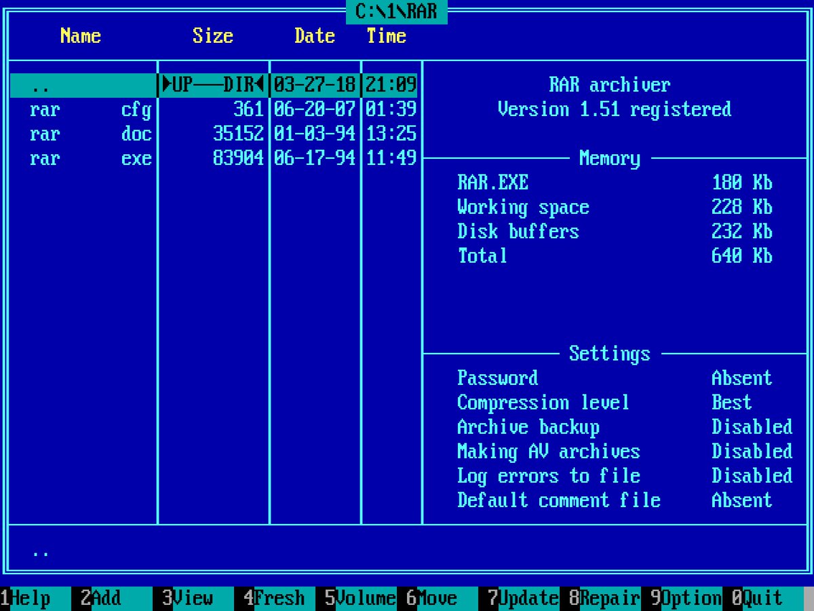This screenshot has height=611, width=814.
Task: Click the 'Archive backup' setting label
Action: pos(528,427)
